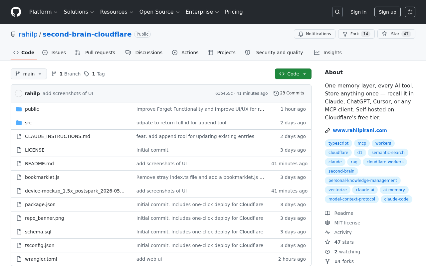Open the CLAUDE_INSTRUCTIONS.md file
The height and width of the screenshot is (266, 426).
(x=58, y=136)
